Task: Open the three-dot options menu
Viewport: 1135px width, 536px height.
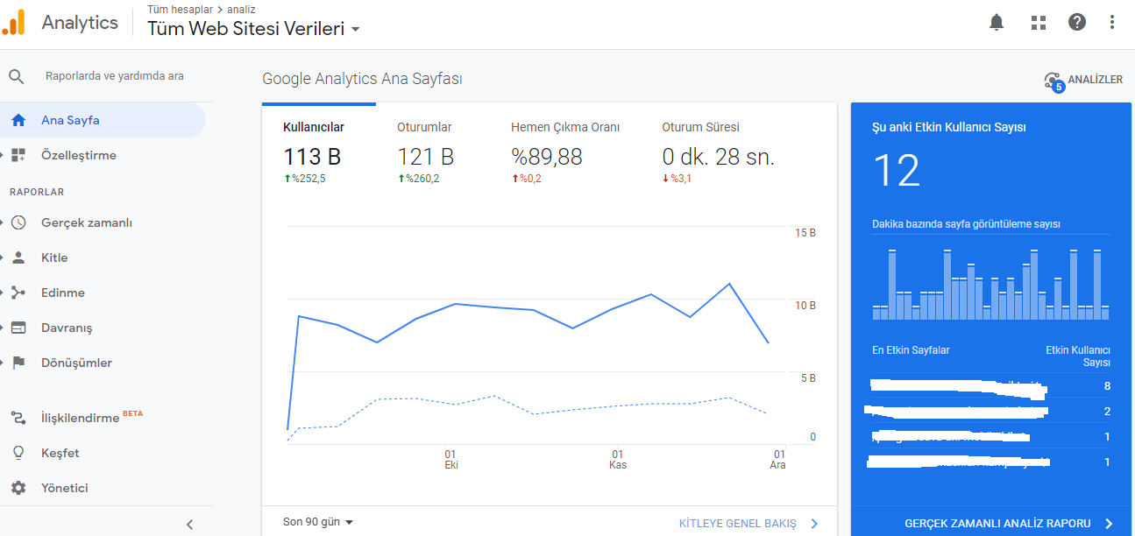Action: click(x=1112, y=23)
